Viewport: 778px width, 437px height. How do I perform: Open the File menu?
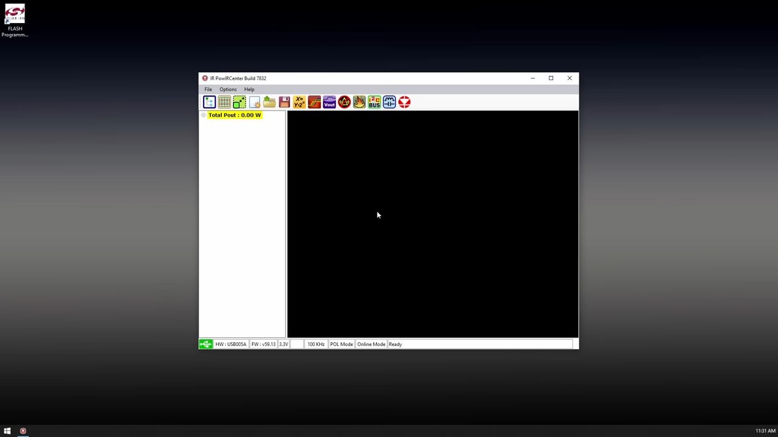[x=208, y=89]
